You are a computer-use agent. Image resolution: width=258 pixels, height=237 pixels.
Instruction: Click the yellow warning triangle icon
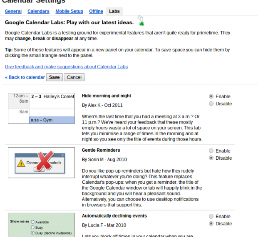coord(21,163)
